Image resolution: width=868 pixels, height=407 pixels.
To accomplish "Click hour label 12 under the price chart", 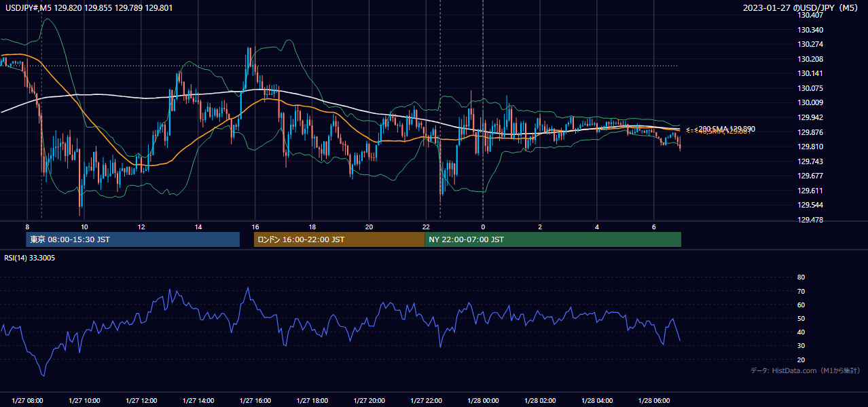I will (x=141, y=227).
